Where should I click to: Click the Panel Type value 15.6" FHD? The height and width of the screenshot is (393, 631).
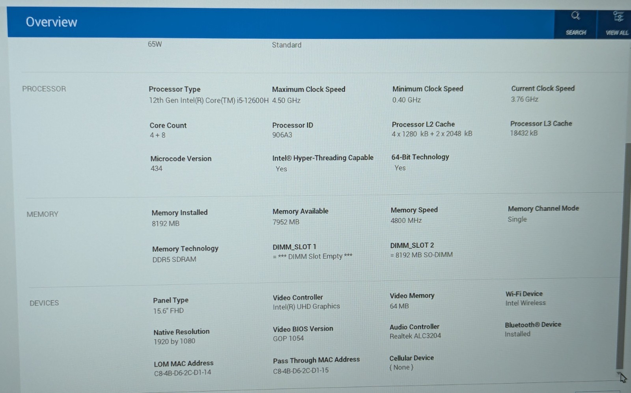click(x=168, y=311)
